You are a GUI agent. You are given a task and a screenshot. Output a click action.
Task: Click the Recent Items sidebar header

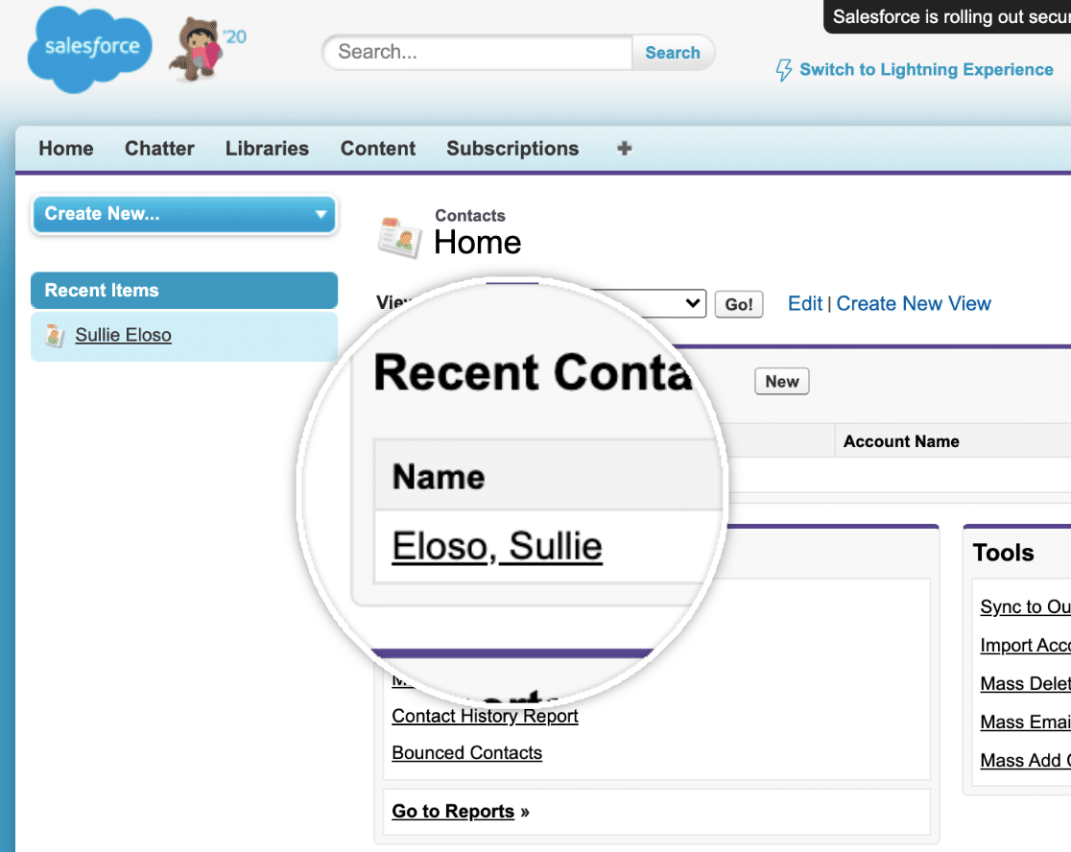point(183,290)
